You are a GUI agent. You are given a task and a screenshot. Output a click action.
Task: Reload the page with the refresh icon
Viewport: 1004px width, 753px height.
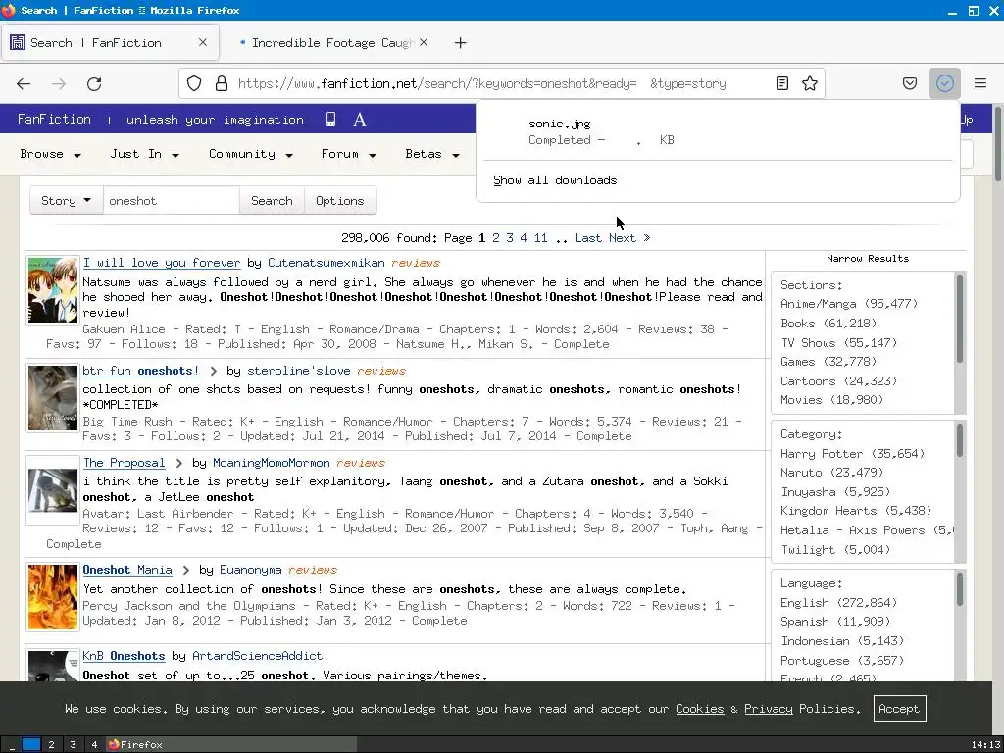94,84
